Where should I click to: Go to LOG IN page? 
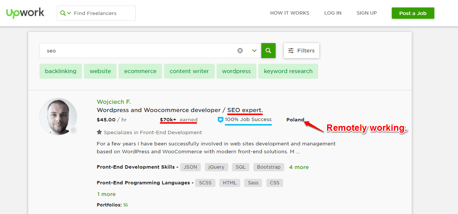point(333,13)
